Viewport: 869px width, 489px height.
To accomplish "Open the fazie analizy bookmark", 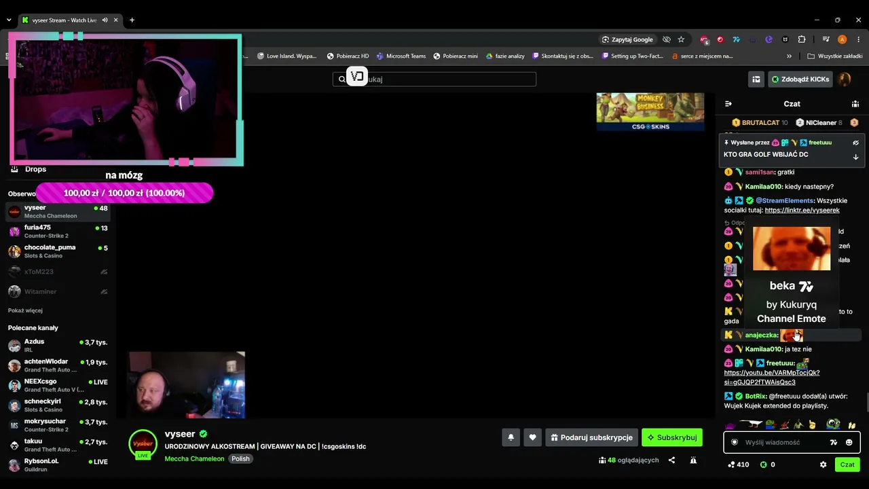I will [x=505, y=56].
